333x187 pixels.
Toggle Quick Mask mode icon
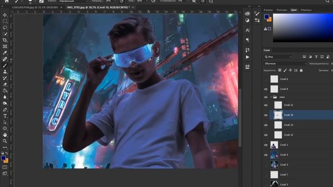(5, 167)
